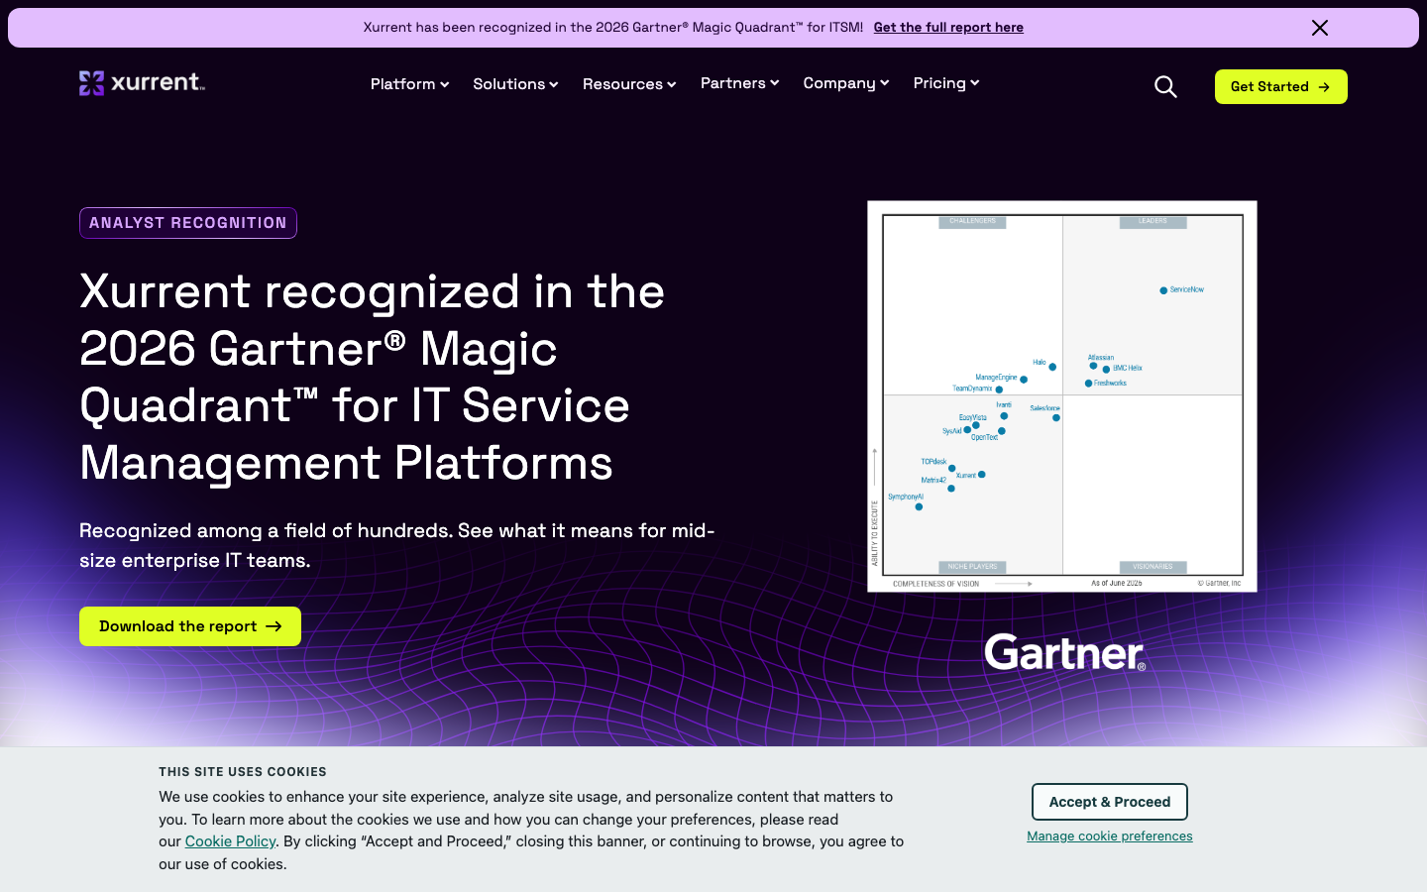Open Manage cookie preferences link
1427x892 pixels.
point(1110,836)
